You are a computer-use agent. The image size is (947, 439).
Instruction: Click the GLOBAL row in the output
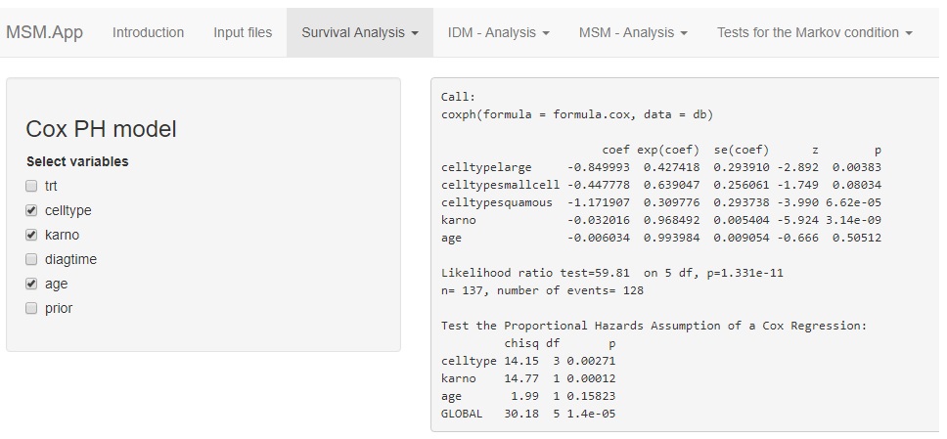point(528,414)
